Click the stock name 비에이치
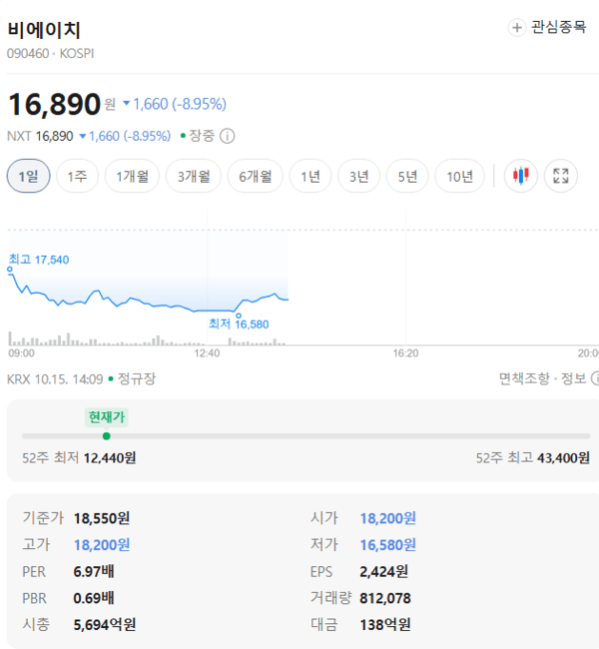This screenshot has height=649, width=599. pos(44,30)
